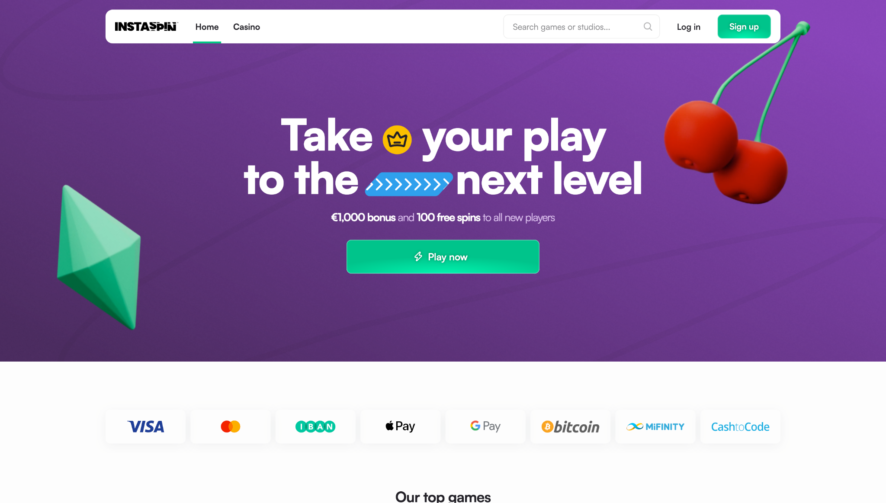This screenshot has width=886, height=503.
Task: Click the INSTASPIN logo
Action: (146, 27)
